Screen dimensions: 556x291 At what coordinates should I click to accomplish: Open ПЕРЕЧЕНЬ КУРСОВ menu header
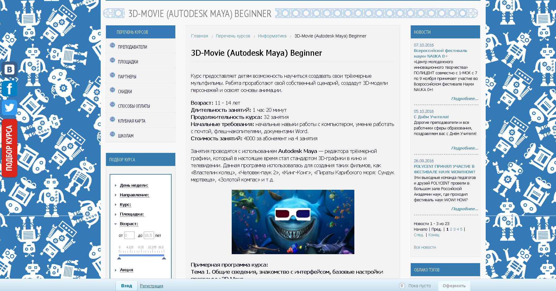(141, 32)
